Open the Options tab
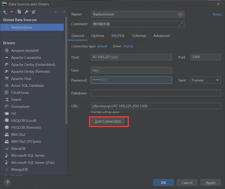 click(98, 36)
